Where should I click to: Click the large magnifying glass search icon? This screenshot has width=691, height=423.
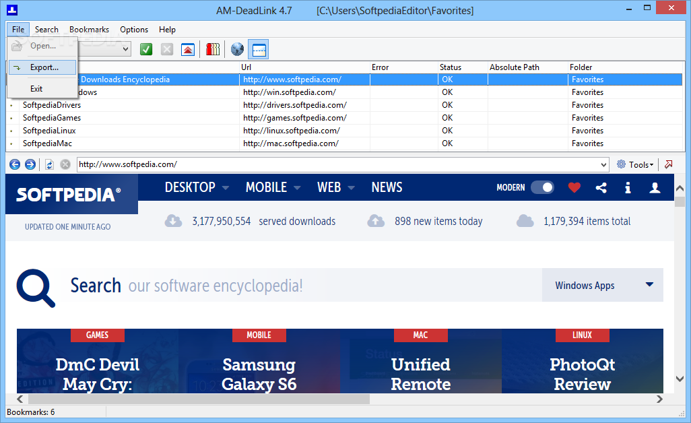(36, 288)
